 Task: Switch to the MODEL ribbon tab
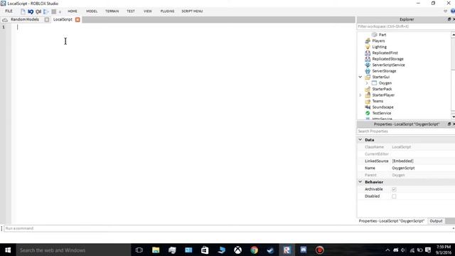point(92,11)
